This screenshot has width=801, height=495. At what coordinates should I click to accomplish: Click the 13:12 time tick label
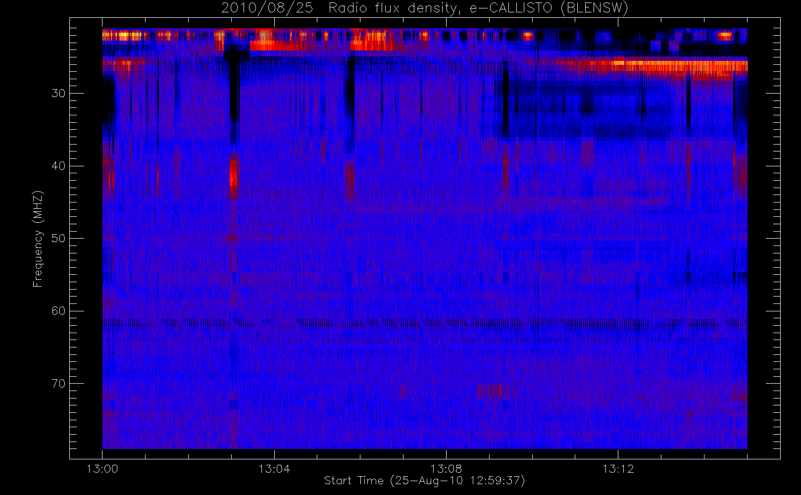coord(618,469)
